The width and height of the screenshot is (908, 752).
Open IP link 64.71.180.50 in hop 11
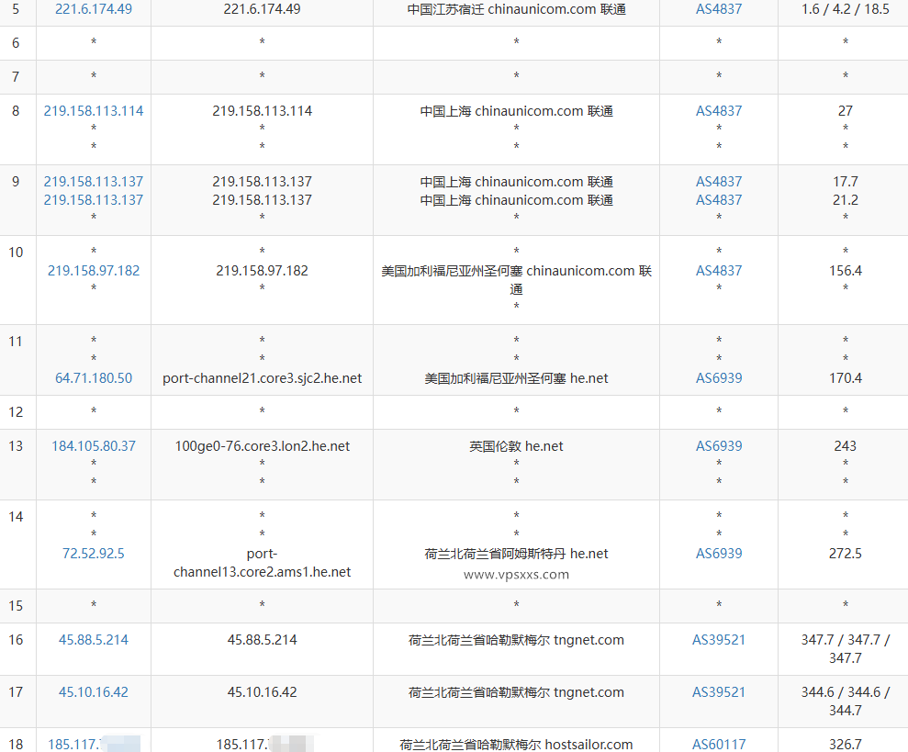94,377
